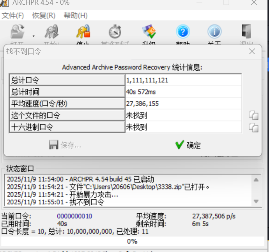Click the 0% progress bar

(133, 241)
